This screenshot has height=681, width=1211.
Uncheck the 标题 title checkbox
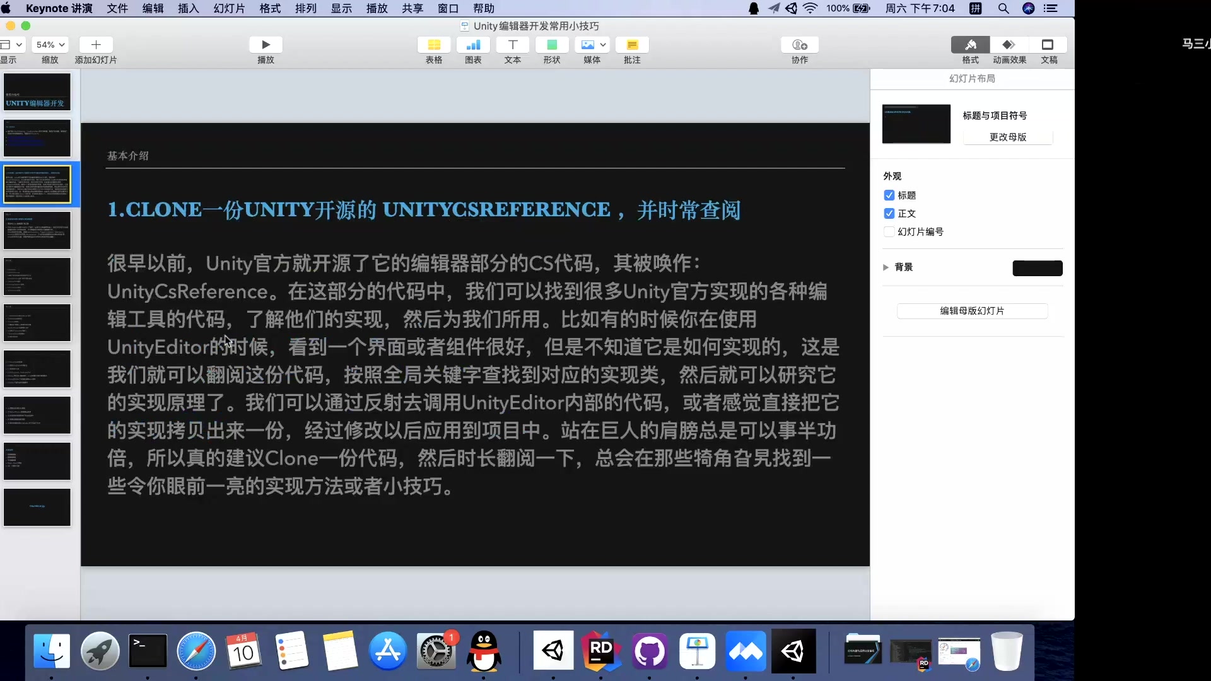click(x=889, y=195)
